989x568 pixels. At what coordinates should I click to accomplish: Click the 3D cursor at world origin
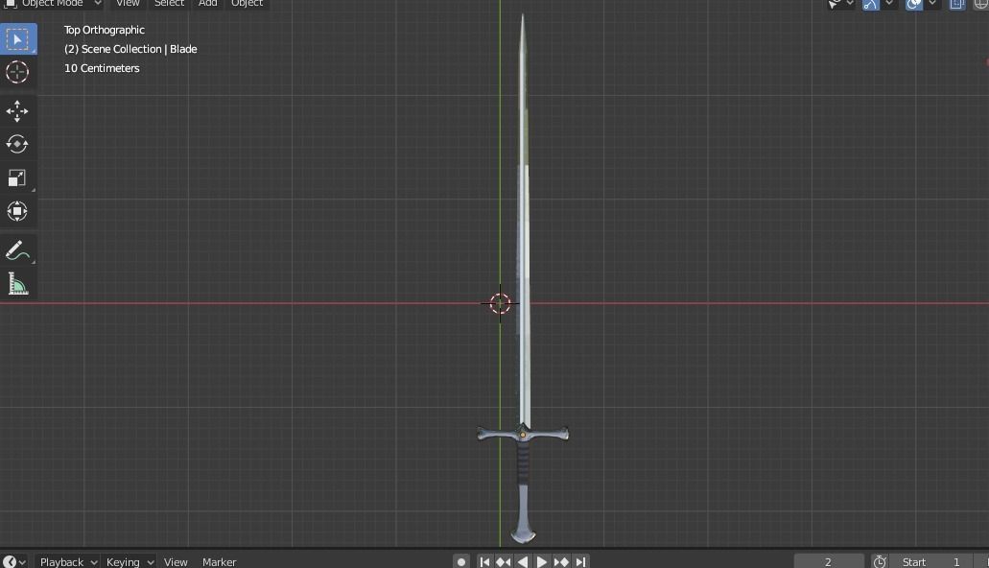tap(500, 303)
